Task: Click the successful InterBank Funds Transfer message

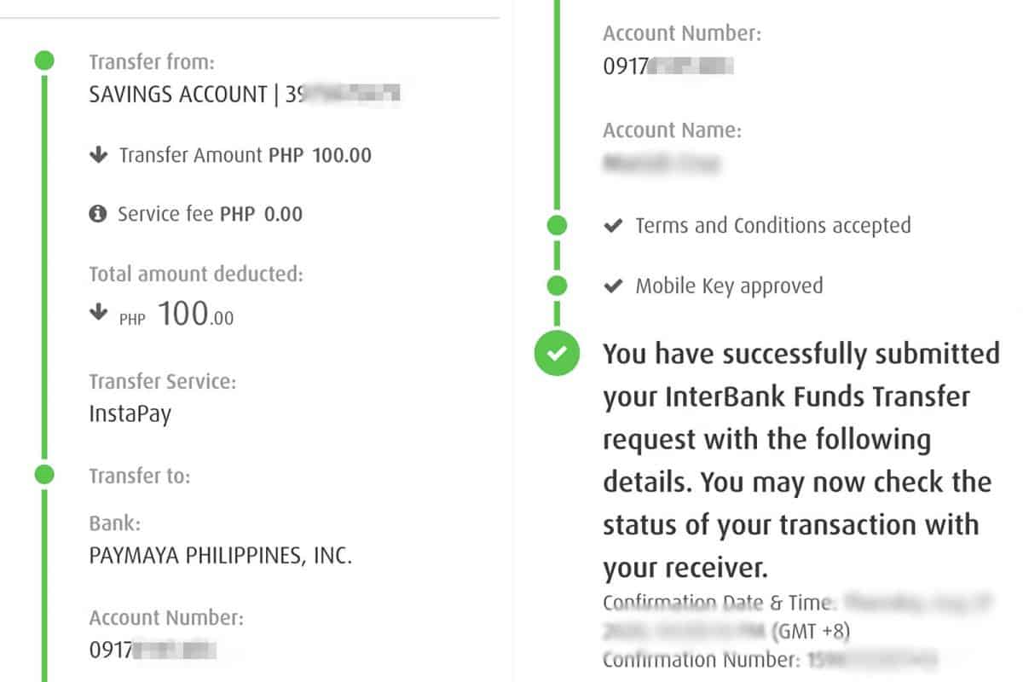Action: tap(800, 460)
